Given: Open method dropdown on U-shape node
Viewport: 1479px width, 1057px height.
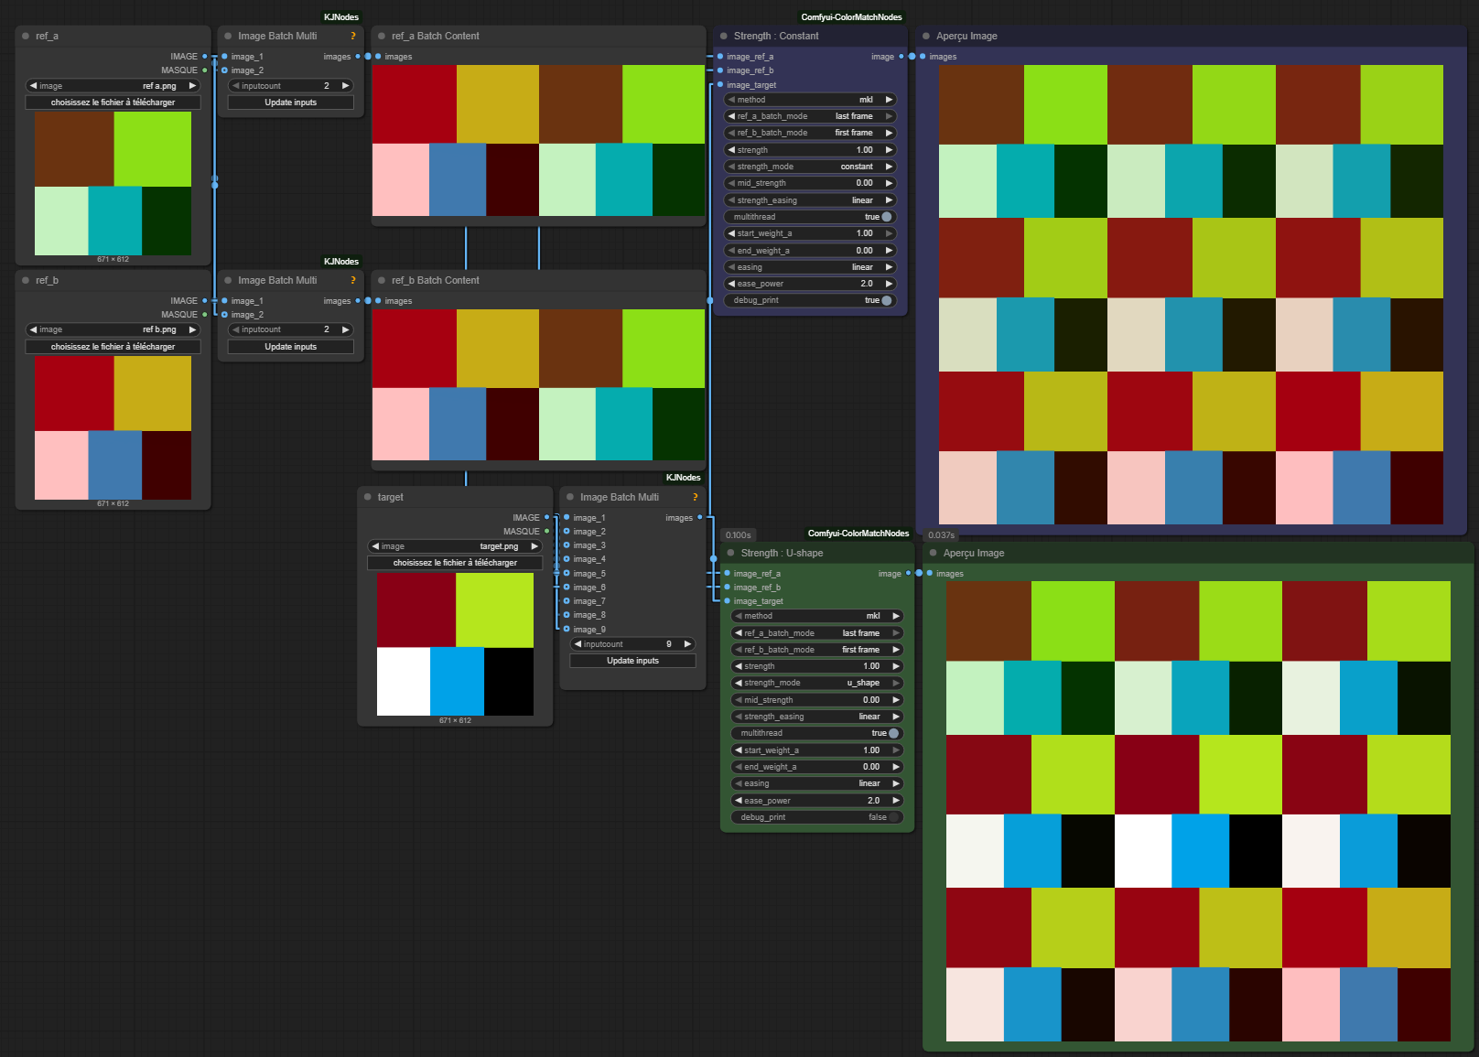Looking at the screenshot, I should pyautogui.click(x=816, y=616).
